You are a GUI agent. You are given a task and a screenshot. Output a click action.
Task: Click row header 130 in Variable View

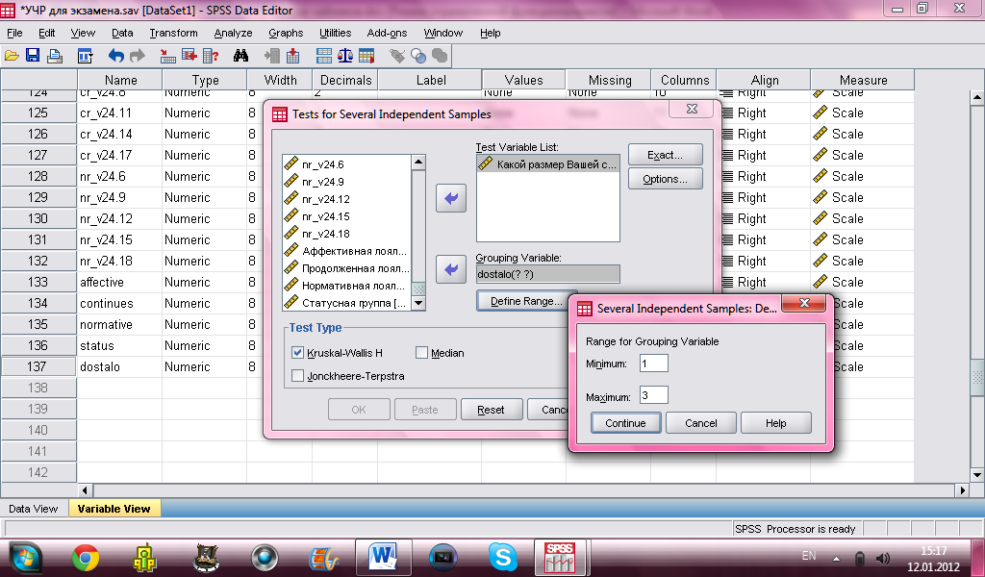38,218
